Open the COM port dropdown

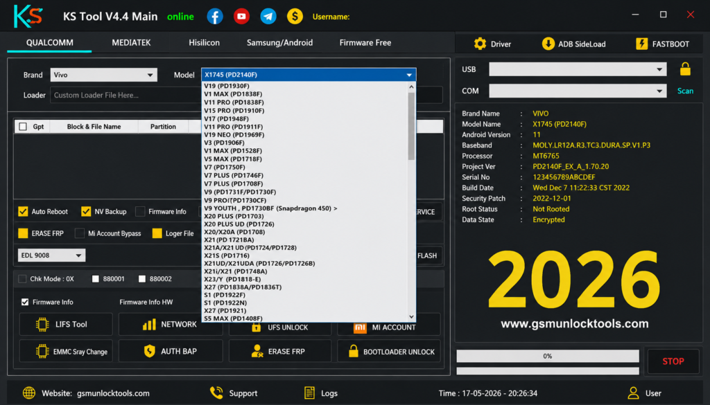578,91
